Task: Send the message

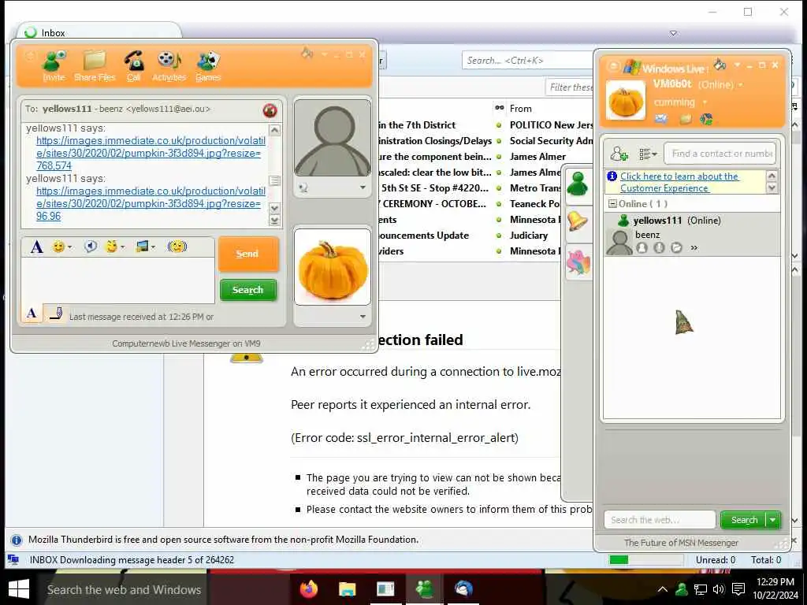Action: click(248, 254)
